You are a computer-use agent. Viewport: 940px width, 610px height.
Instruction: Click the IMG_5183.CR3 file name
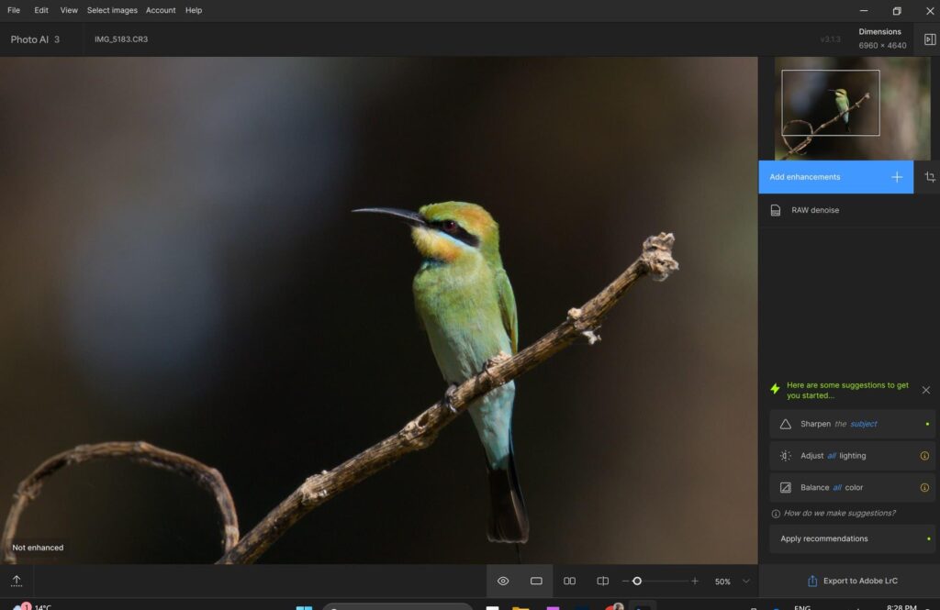[x=121, y=39]
